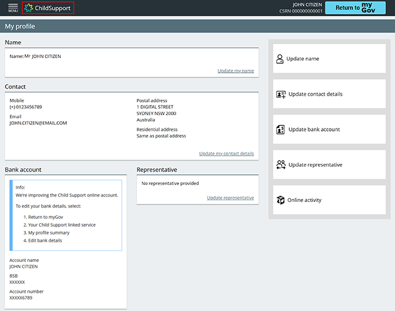Follow the Update my name link
The image size is (395, 311).
(236, 71)
